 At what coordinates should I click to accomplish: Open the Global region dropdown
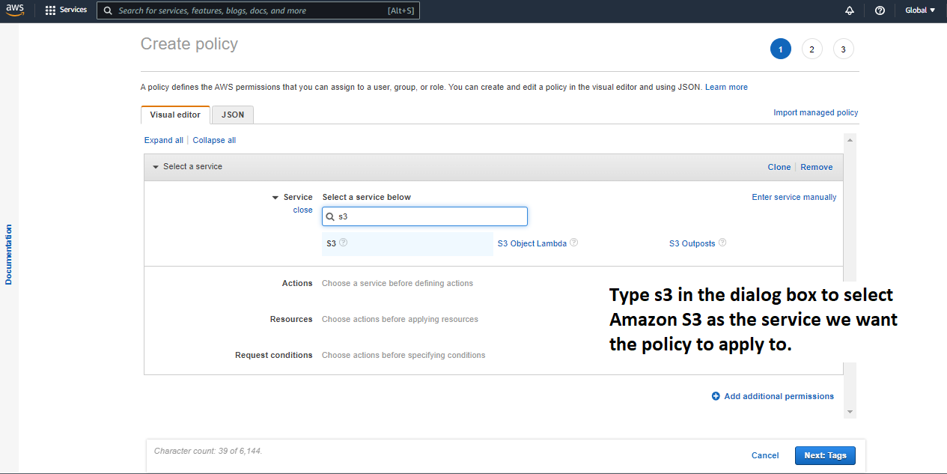tap(920, 10)
